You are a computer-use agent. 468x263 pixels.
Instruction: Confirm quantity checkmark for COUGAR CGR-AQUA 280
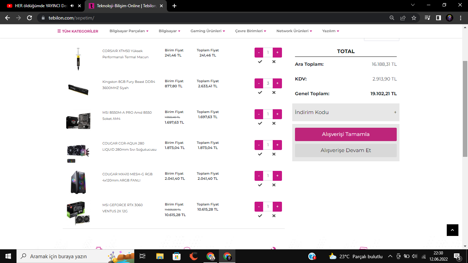click(260, 154)
